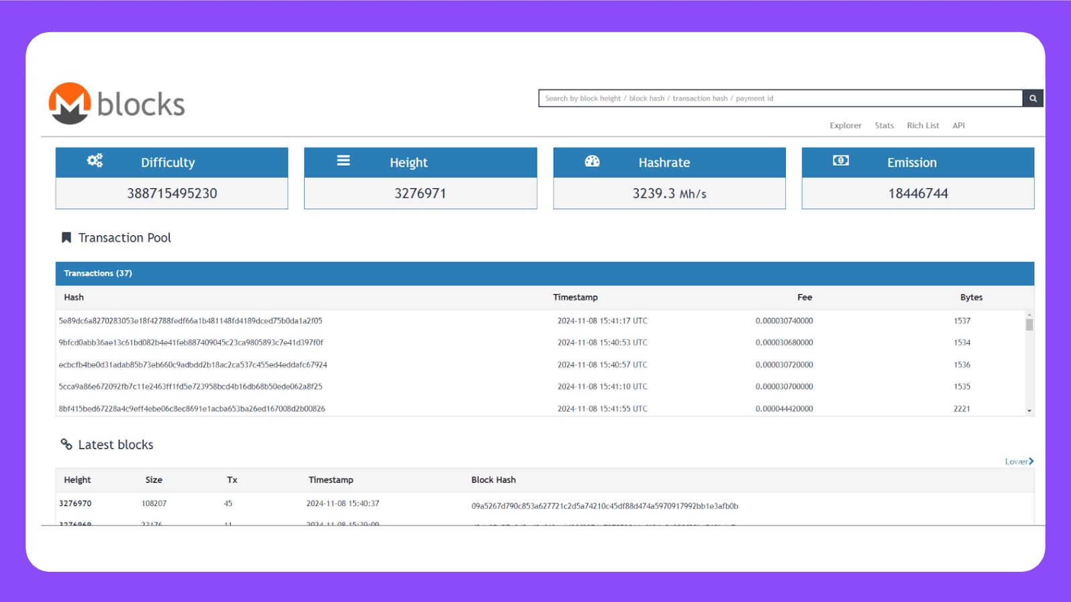The width and height of the screenshot is (1071, 602).
Task: Open the API link
Action: pyautogui.click(x=958, y=125)
